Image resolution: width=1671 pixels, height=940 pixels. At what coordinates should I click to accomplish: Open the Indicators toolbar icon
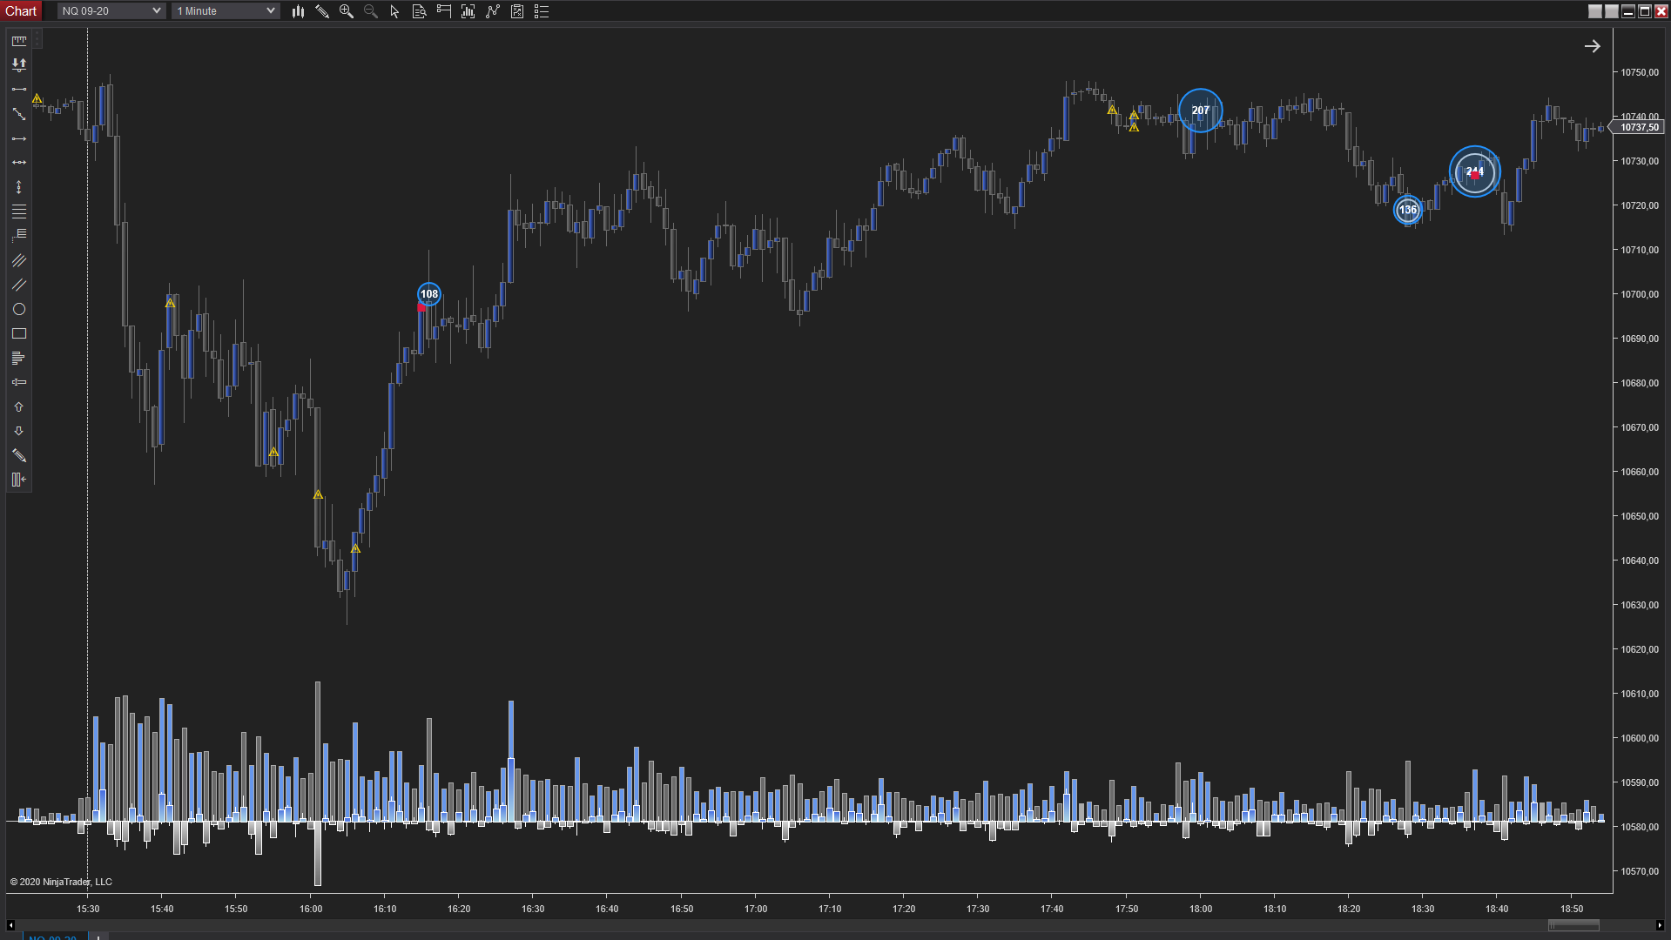click(x=492, y=11)
